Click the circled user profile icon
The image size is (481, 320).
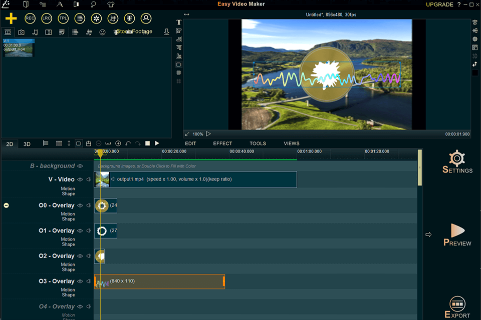point(146,18)
